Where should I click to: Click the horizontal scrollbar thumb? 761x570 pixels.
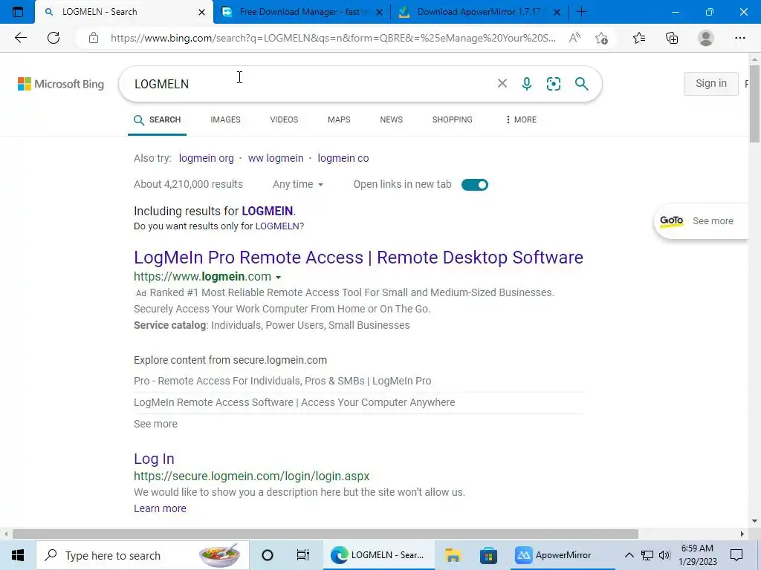(x=326, y=534)
